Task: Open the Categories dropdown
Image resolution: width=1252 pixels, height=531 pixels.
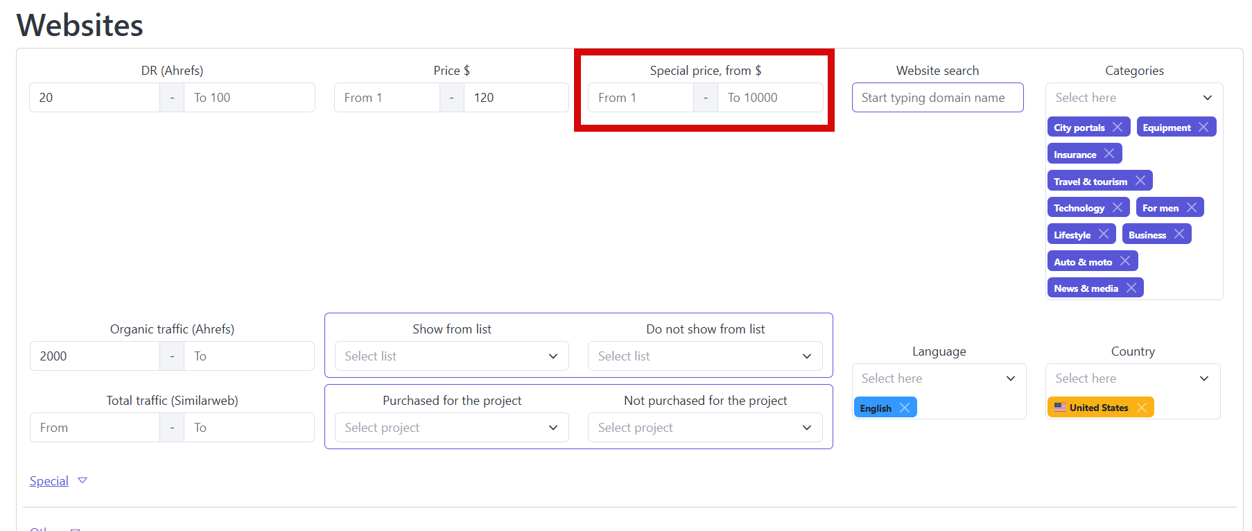Action: pos(1134,98)
